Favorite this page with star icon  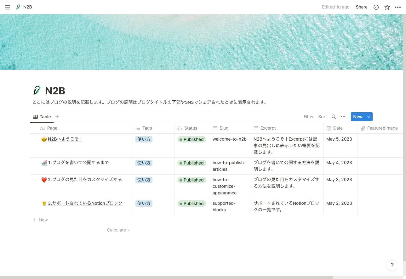point(387,7)
